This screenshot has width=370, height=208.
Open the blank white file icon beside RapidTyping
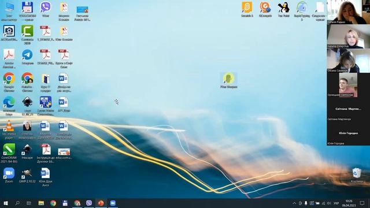click(x=320, y=11)
